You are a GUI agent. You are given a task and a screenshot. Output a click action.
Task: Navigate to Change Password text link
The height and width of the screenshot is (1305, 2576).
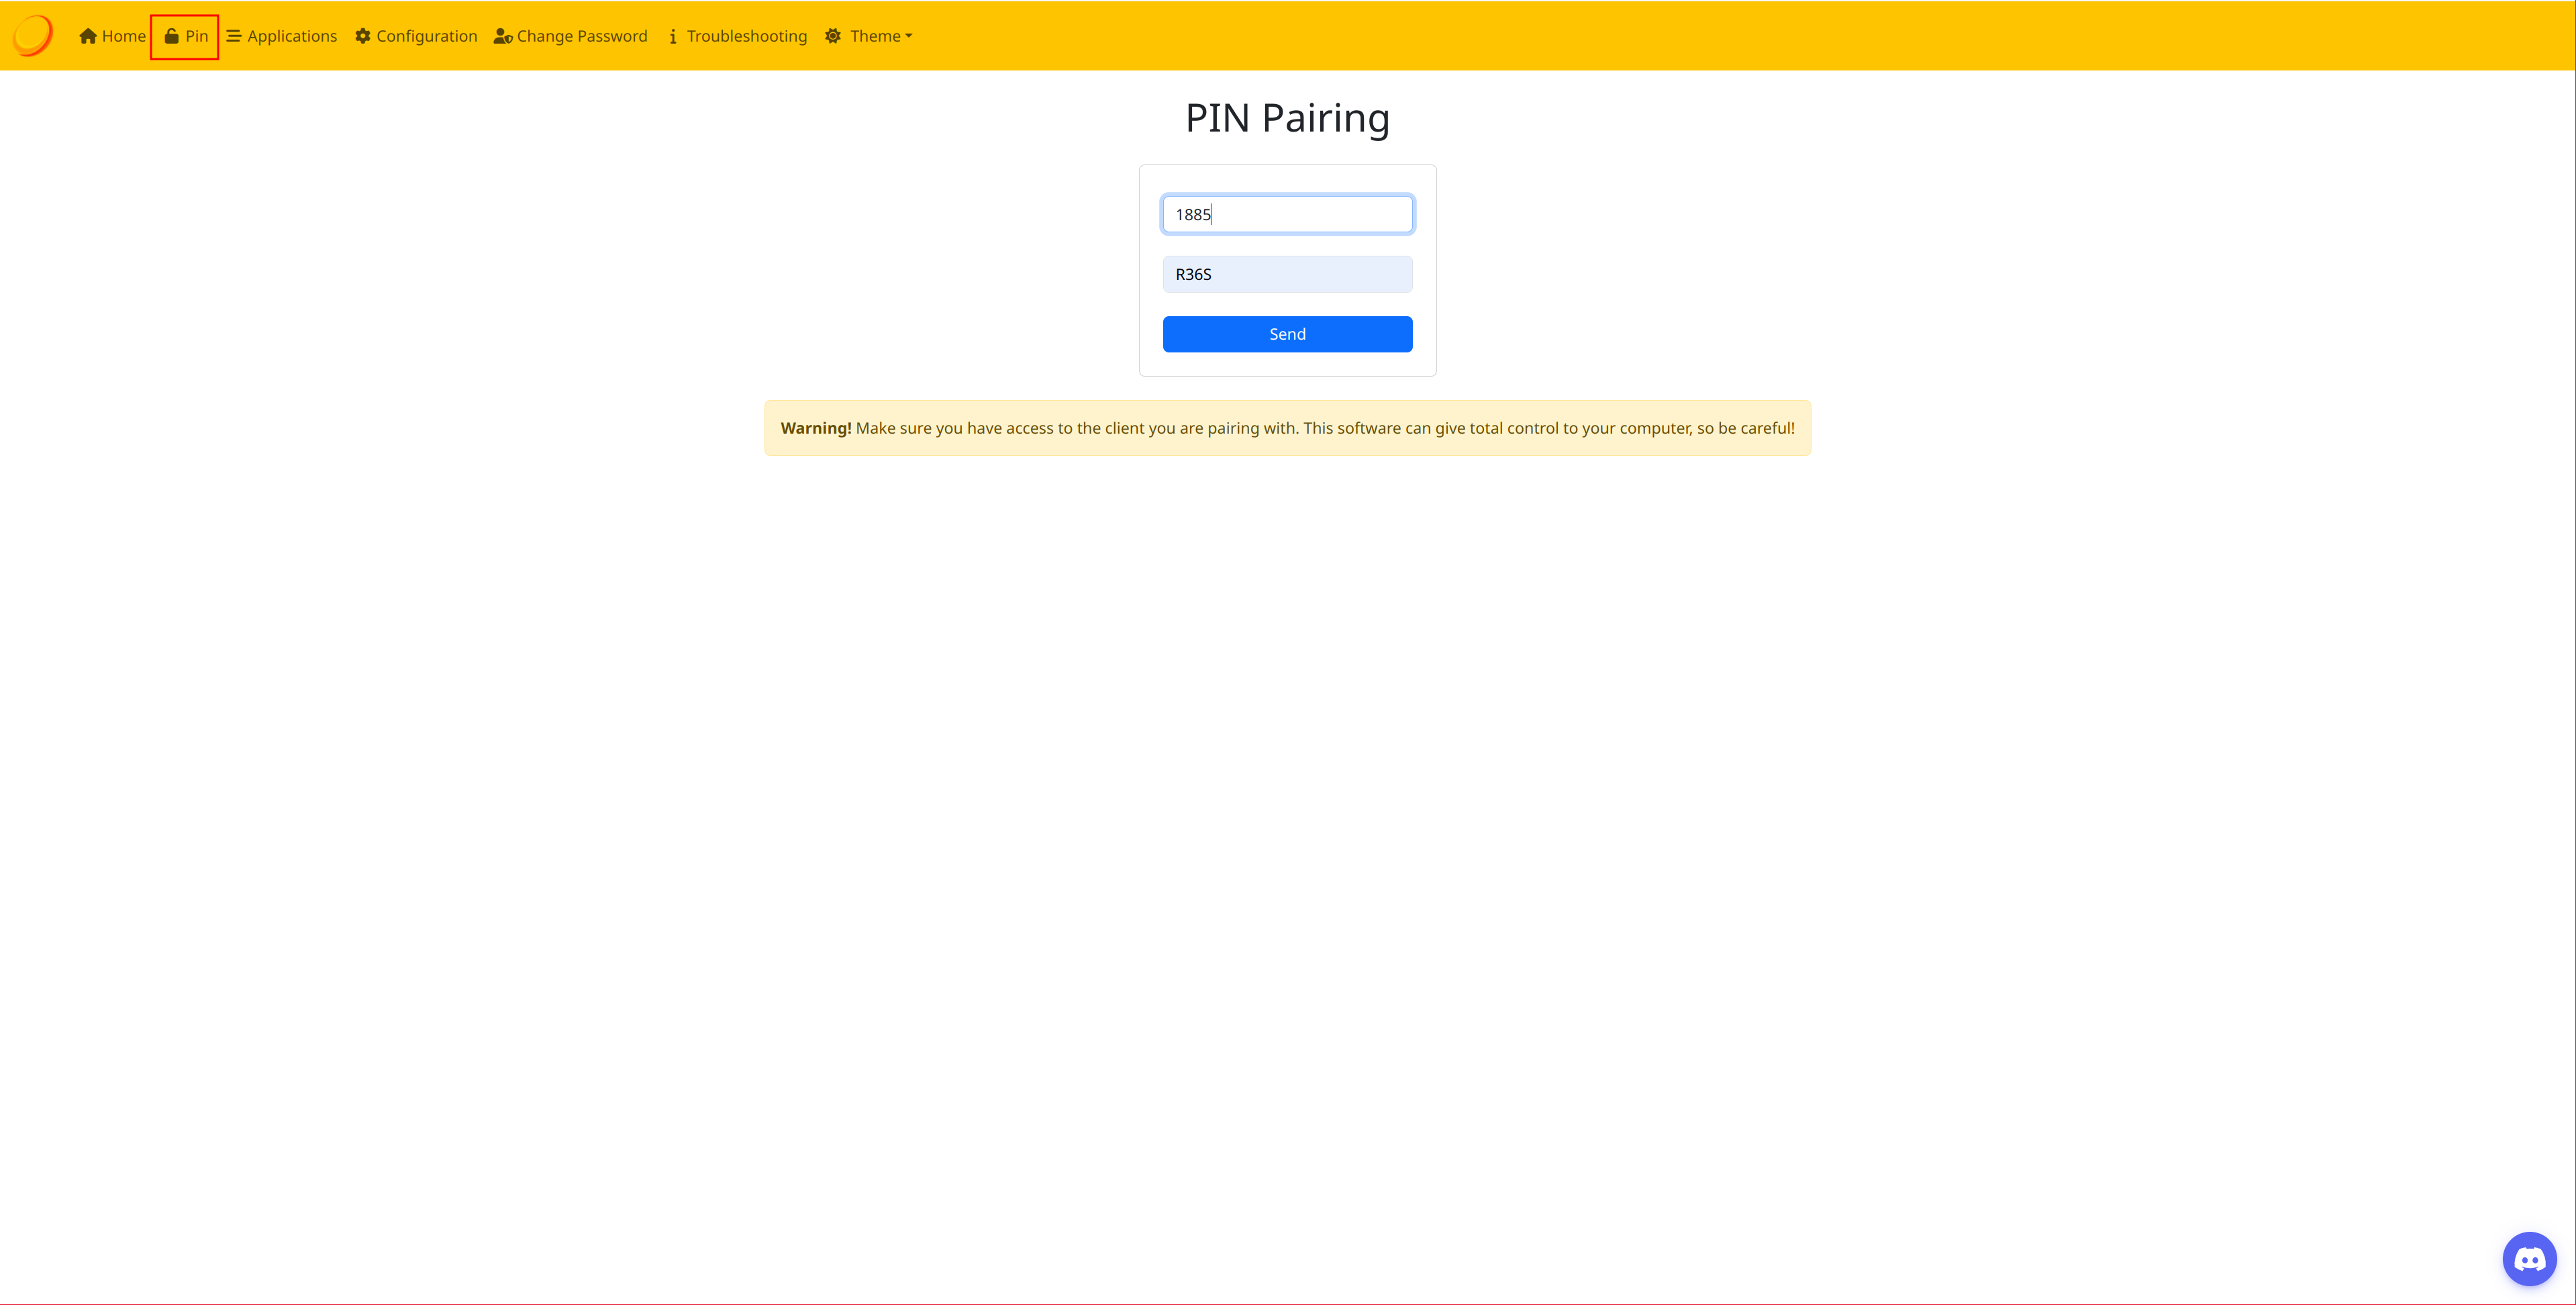click(x=582, y=36)
